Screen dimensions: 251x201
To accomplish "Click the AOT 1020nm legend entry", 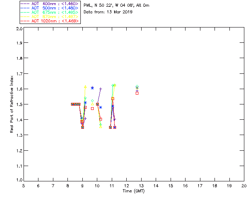I will point(50,21).
